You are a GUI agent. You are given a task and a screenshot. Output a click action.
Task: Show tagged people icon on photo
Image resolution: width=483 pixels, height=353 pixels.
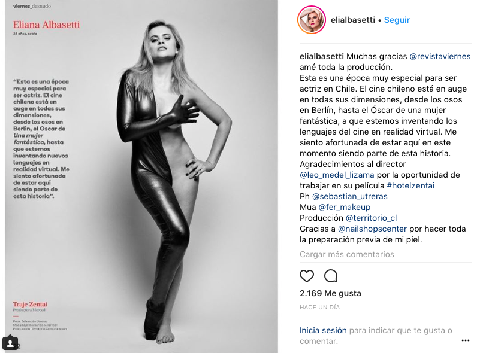click(10, 343)
